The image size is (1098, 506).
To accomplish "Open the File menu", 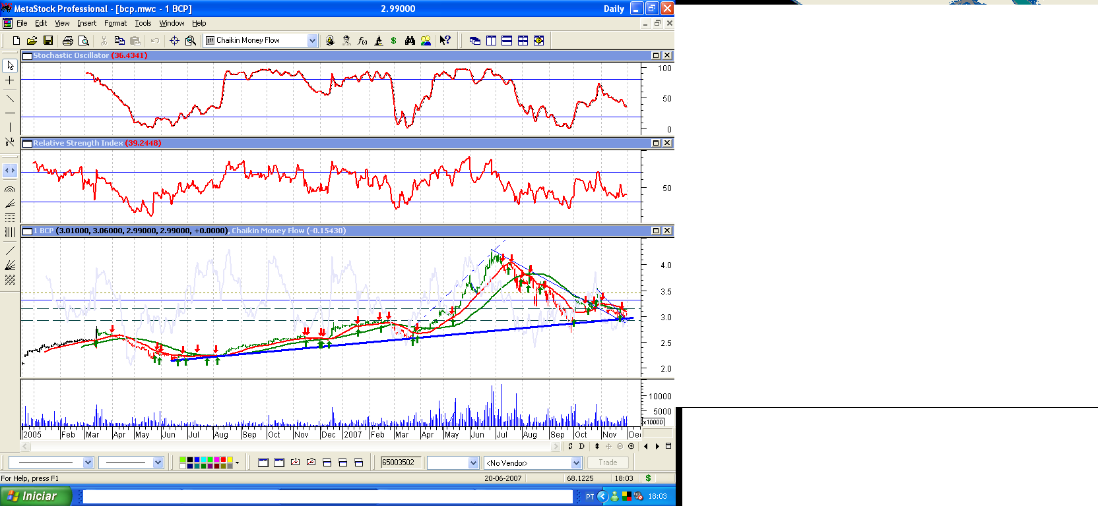I will [22, 23].
